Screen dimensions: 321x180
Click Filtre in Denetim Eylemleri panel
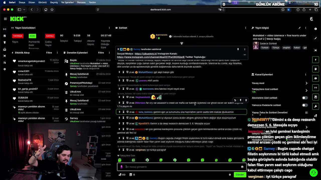[101, 53]
